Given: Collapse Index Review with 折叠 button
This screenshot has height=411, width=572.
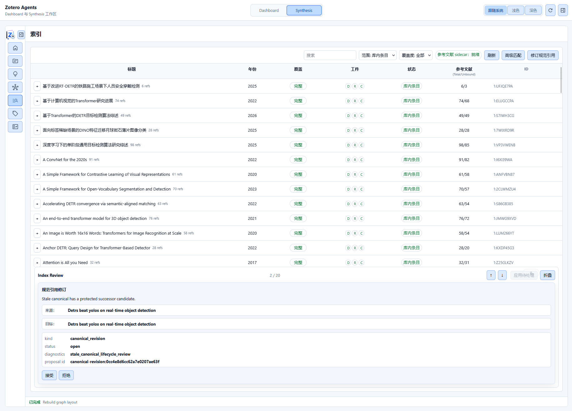Looking at the screenshot, I should [547, 275].
